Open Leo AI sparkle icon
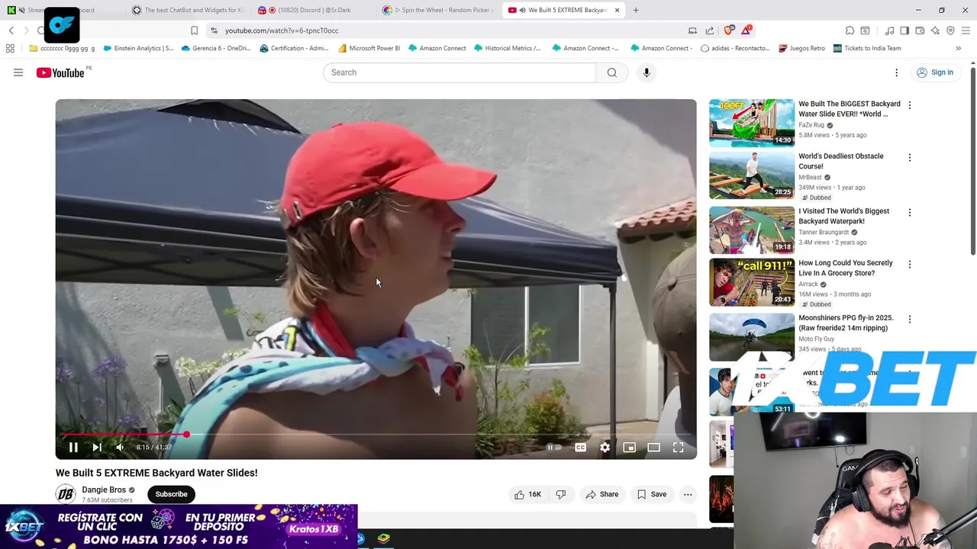Viewport: 977px width, 549px height. (935, 30)
